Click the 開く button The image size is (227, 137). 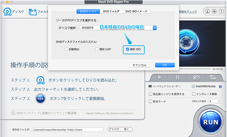click(126, 129)
